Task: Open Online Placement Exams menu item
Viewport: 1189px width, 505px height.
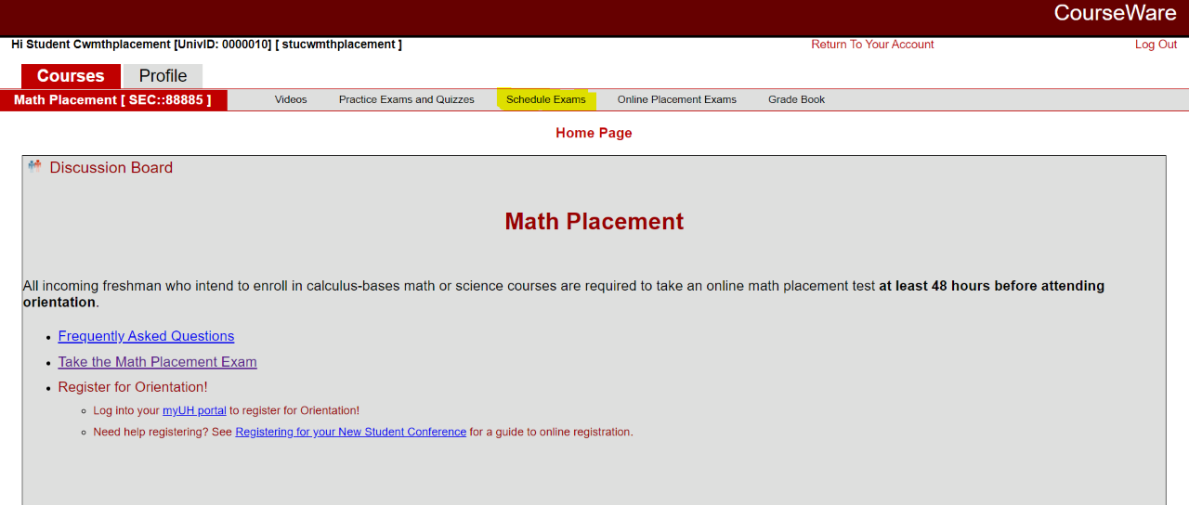Action: [676, 99]
